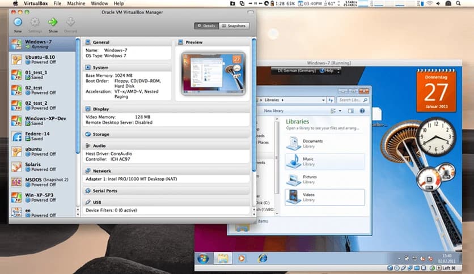
Task: Switch to the Snapshots view toggle
Action: pyautogui.click(x=234, y=26)
